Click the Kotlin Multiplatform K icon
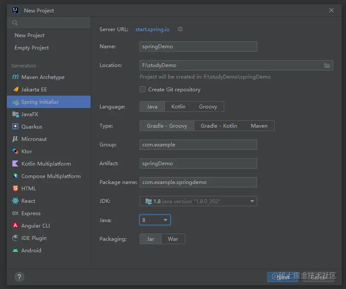Screen dimensions: 346x289 pos(15,163)
